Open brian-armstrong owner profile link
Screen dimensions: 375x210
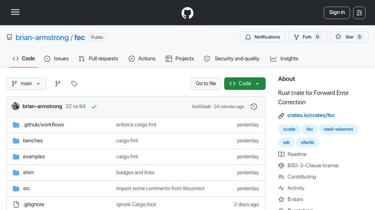(x=42, y=37)
